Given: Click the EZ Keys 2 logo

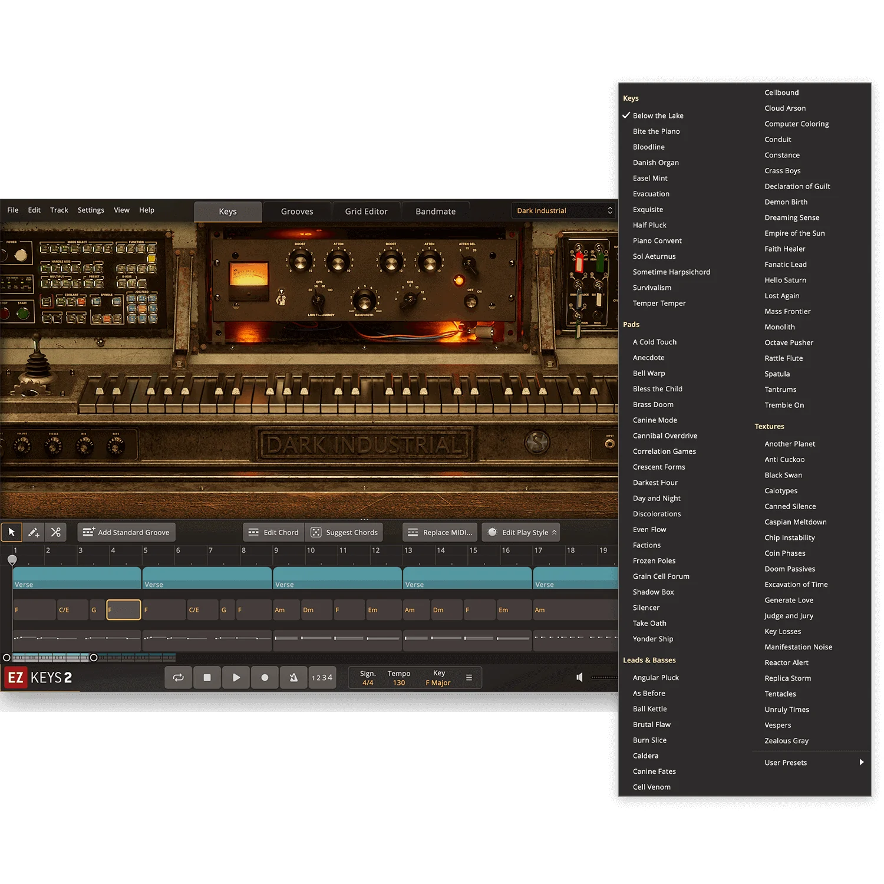Looking at the screenshot, I should click(39, 678).
